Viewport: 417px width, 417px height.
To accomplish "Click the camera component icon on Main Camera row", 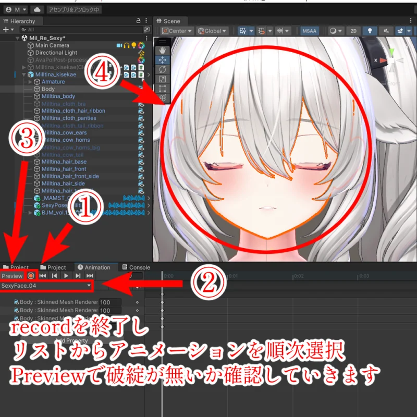I will pyautogui.click(x=119, y=45).
